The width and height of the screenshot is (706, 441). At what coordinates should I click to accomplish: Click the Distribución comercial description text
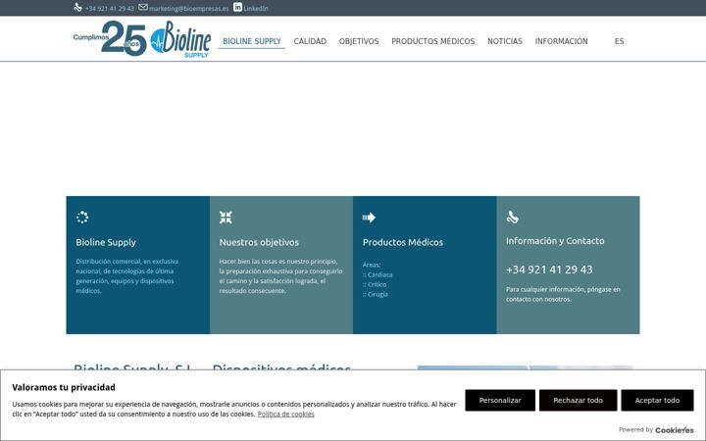tap(126, 275)
